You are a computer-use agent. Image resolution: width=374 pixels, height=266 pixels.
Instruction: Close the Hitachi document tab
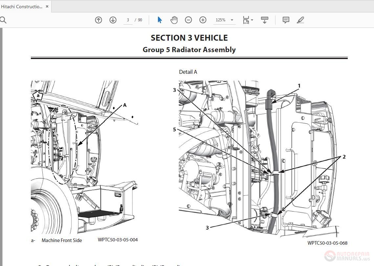[47, 6]
